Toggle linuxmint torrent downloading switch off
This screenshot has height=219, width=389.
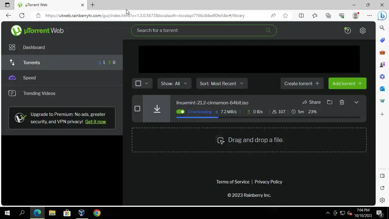point(181,112)
